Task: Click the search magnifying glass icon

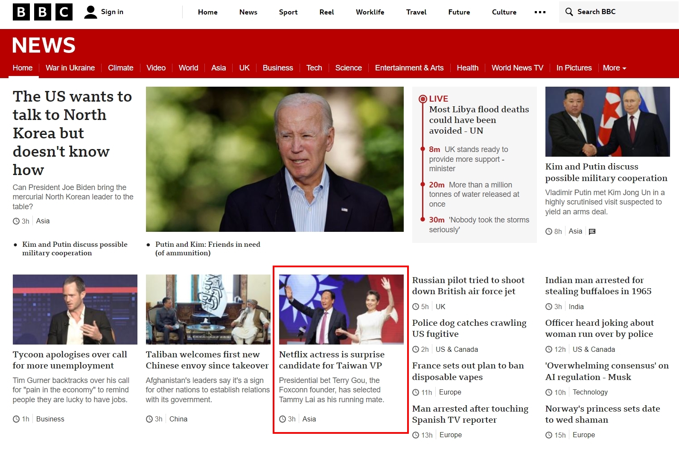Action: [569, 12]
